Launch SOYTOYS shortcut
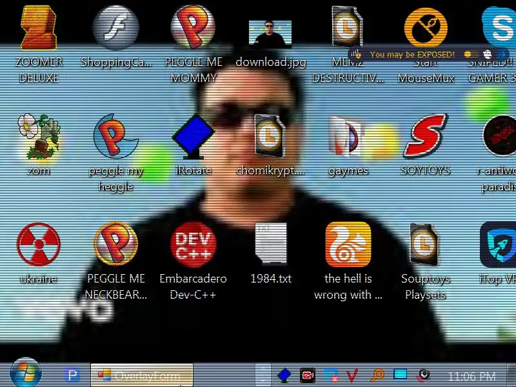The width and height of the screenshot is (516, 387). 426,135
